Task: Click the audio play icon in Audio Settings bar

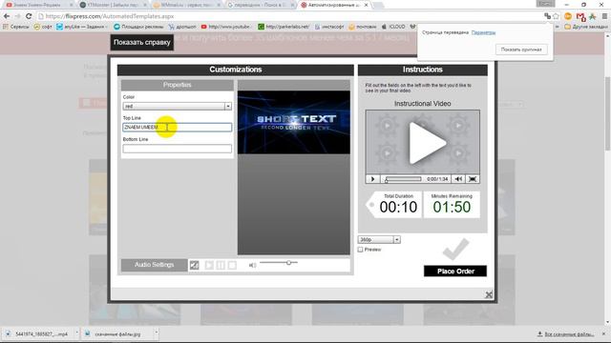Action: pos(209,265)
